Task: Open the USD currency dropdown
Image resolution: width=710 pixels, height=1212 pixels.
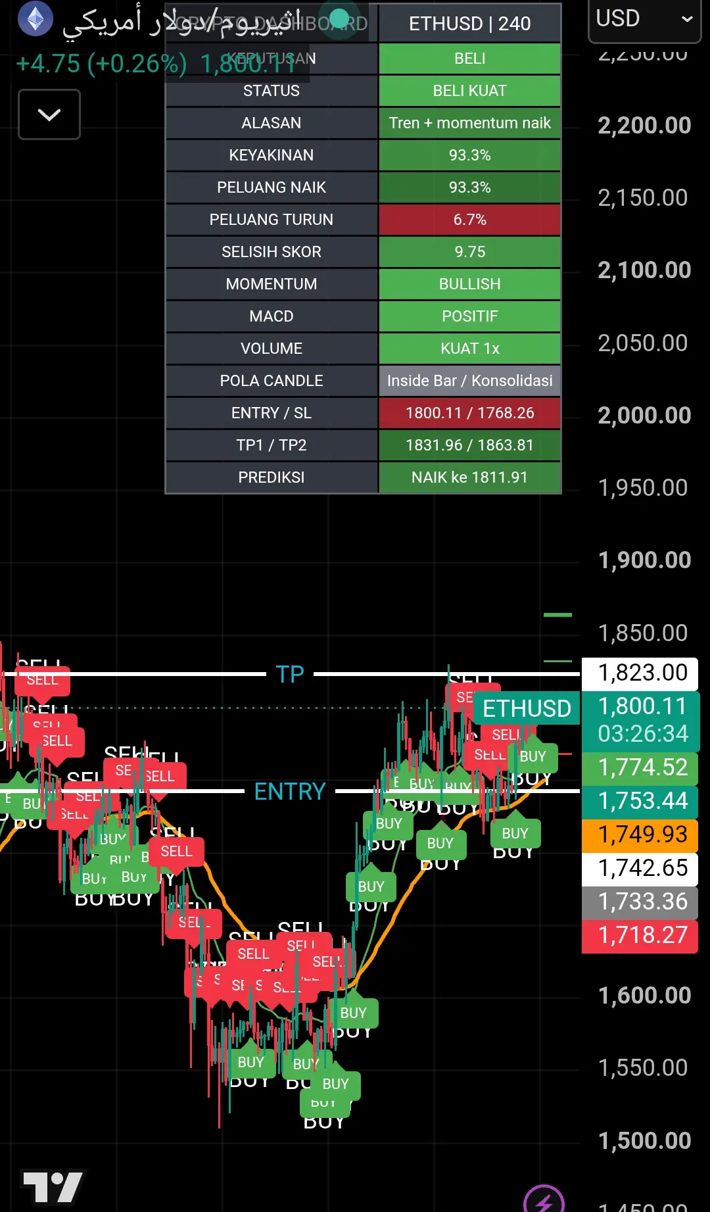Action: [644, 19]
